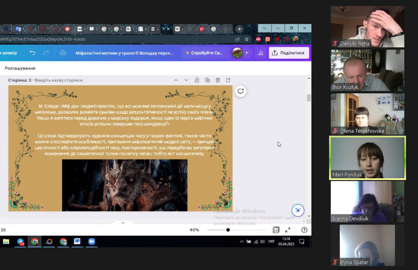Click the zoom slider handle at 40%
The width and height of the screenshot is (418, 270).
[x=228, y=230]
